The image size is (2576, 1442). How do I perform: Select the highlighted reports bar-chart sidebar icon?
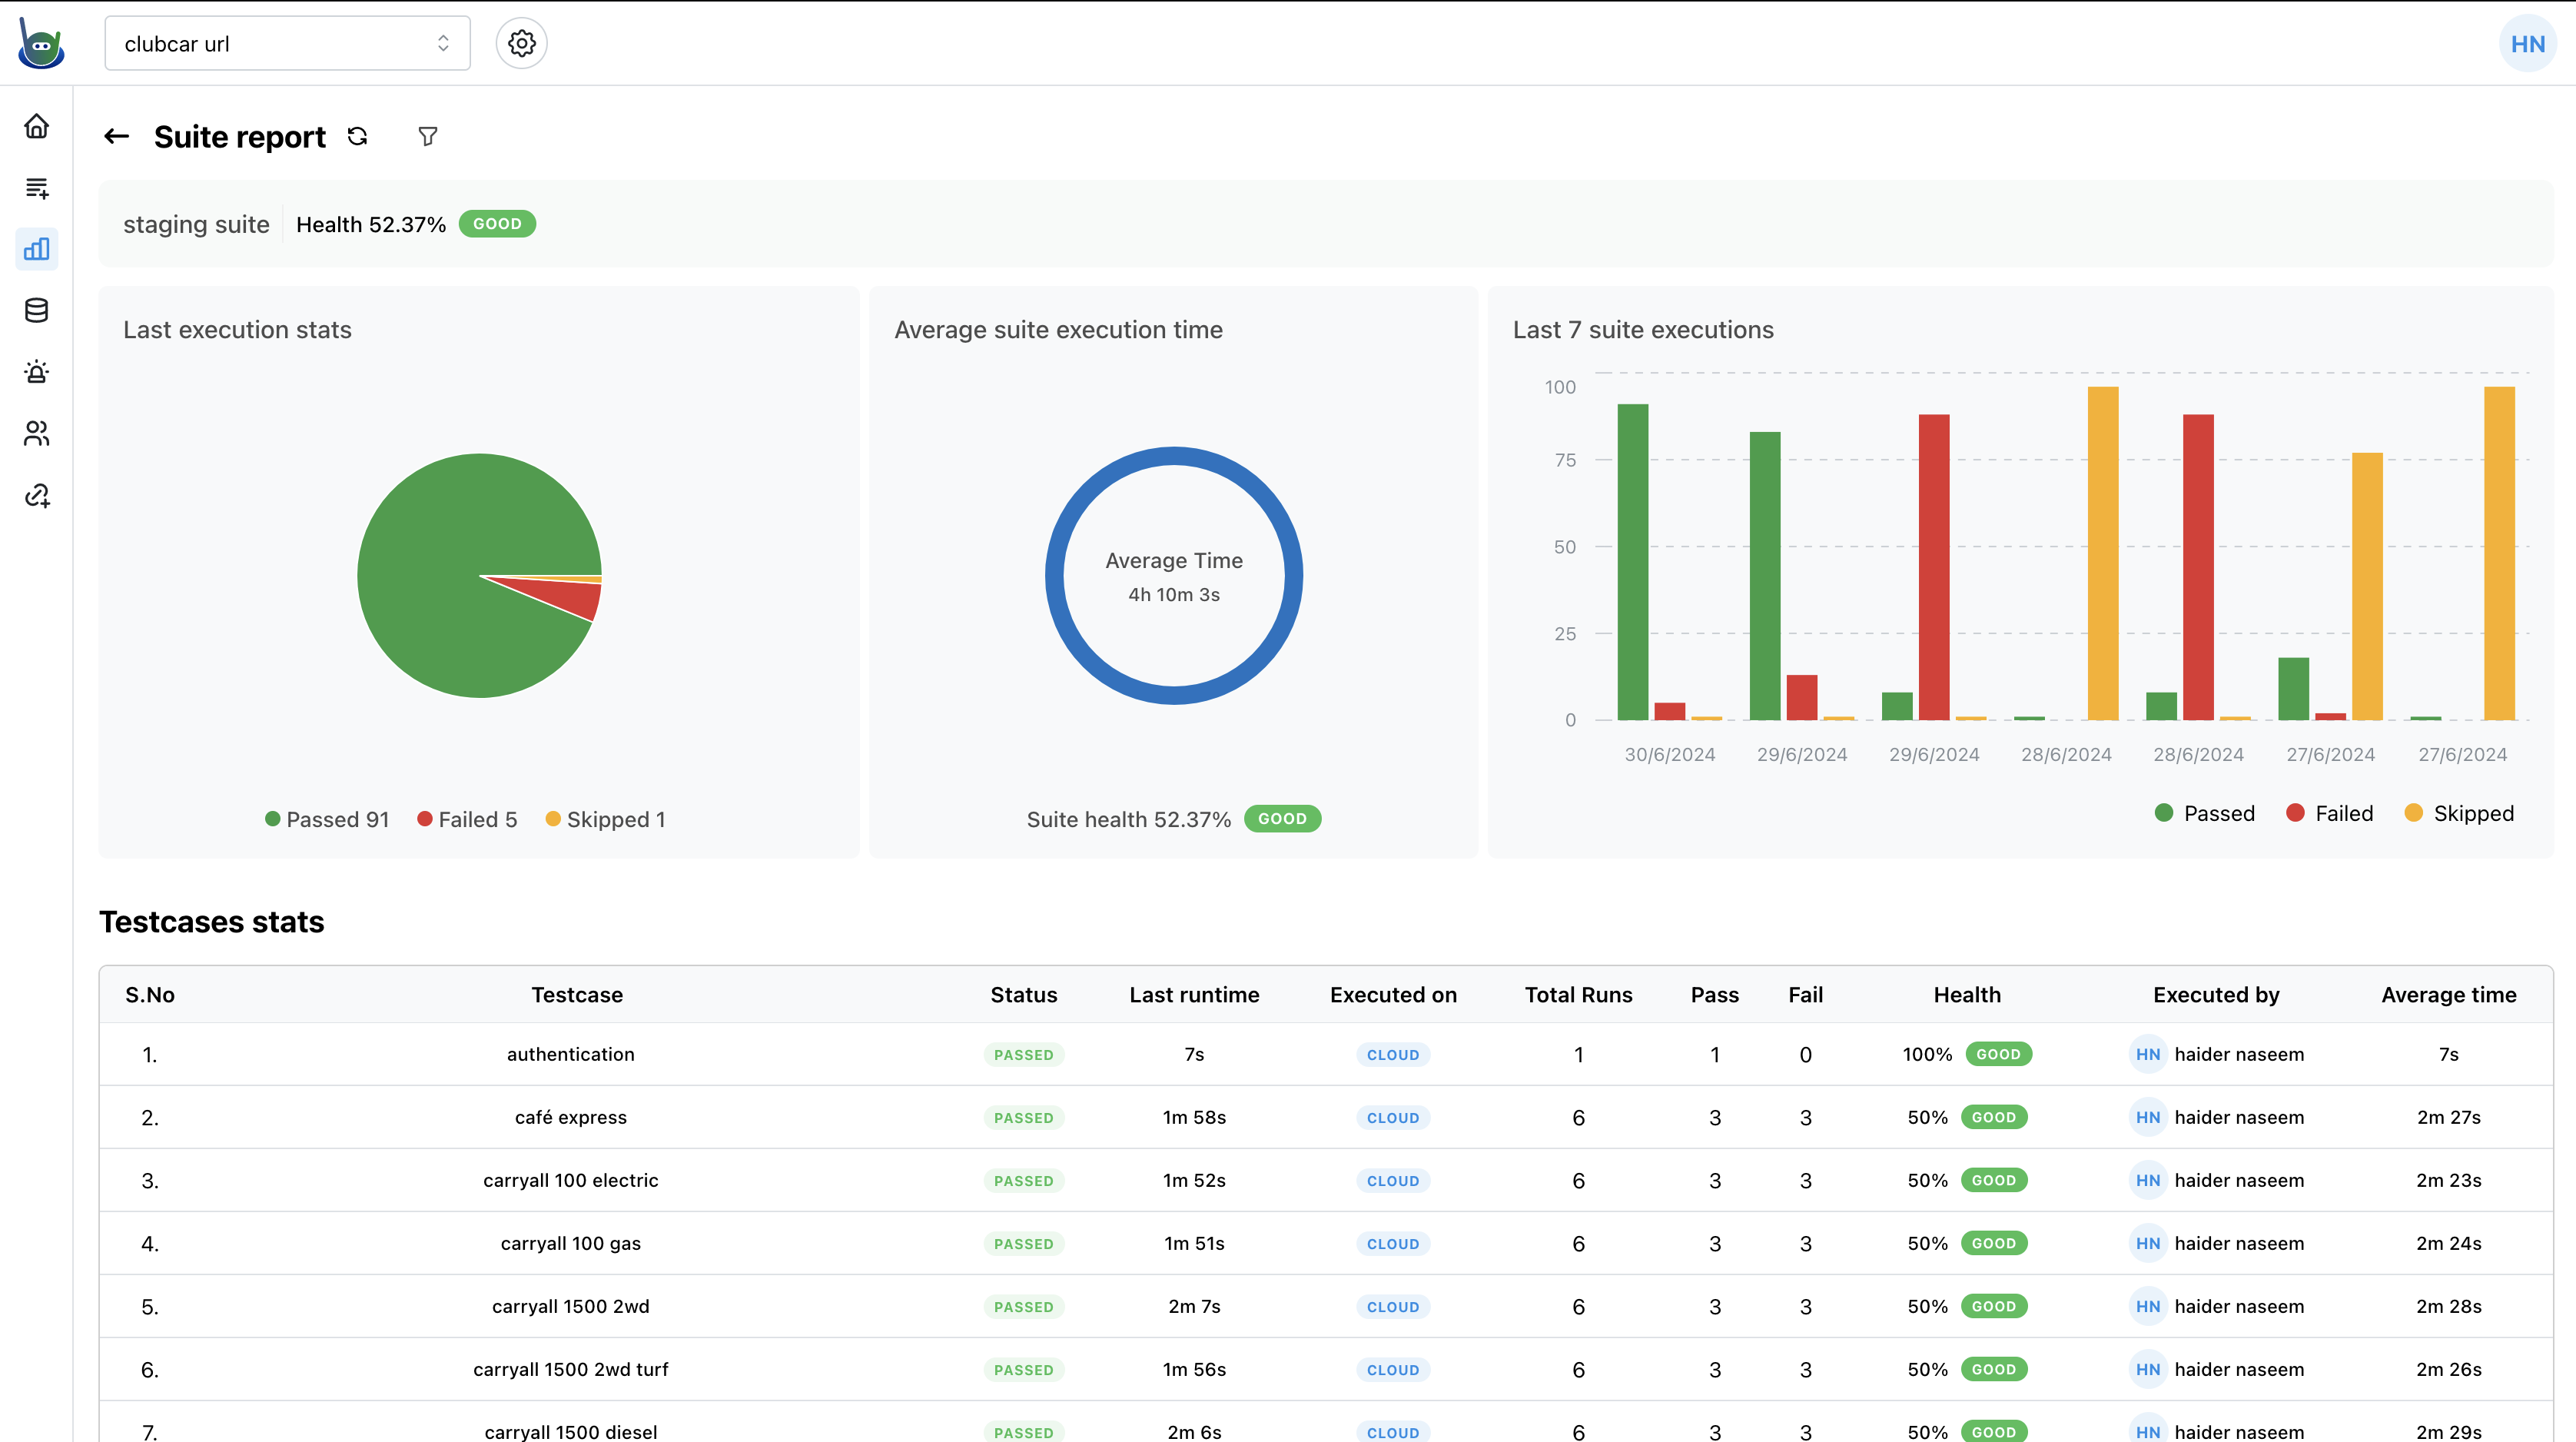(x=37, y=249)
